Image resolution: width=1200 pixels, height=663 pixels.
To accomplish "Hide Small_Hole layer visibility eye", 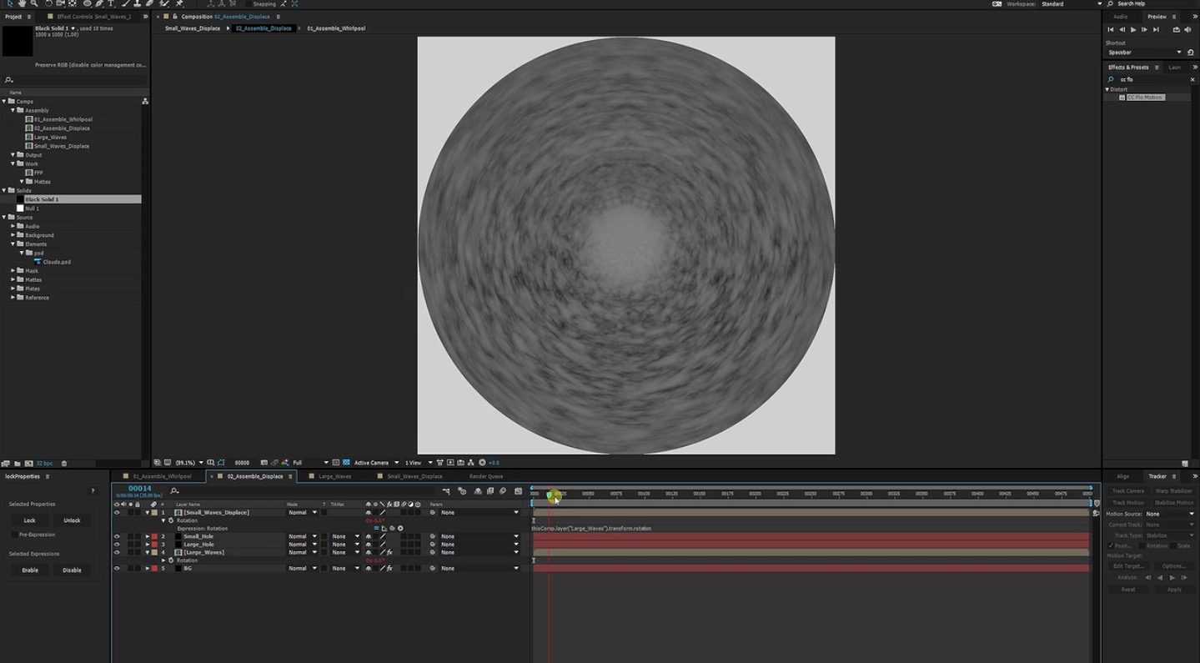I will 117,536.
